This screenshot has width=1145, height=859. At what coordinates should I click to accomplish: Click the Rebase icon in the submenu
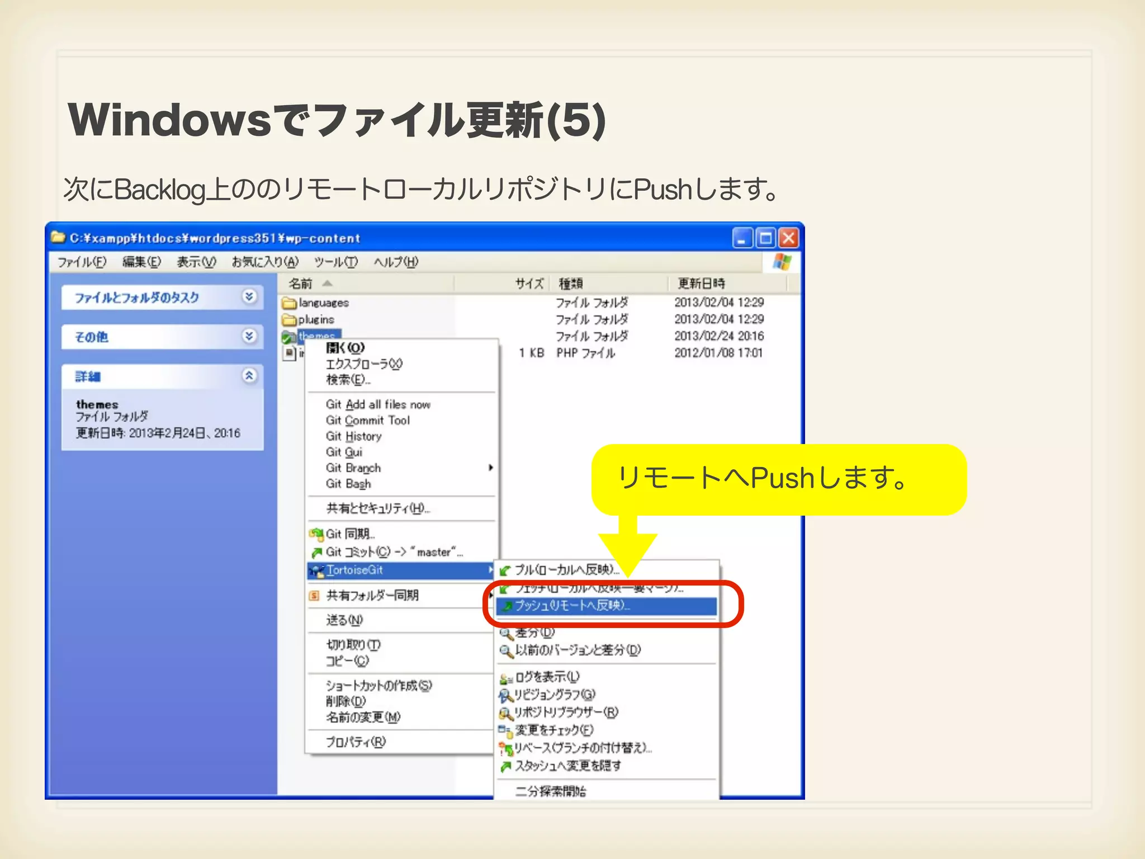tap(505, 748)
